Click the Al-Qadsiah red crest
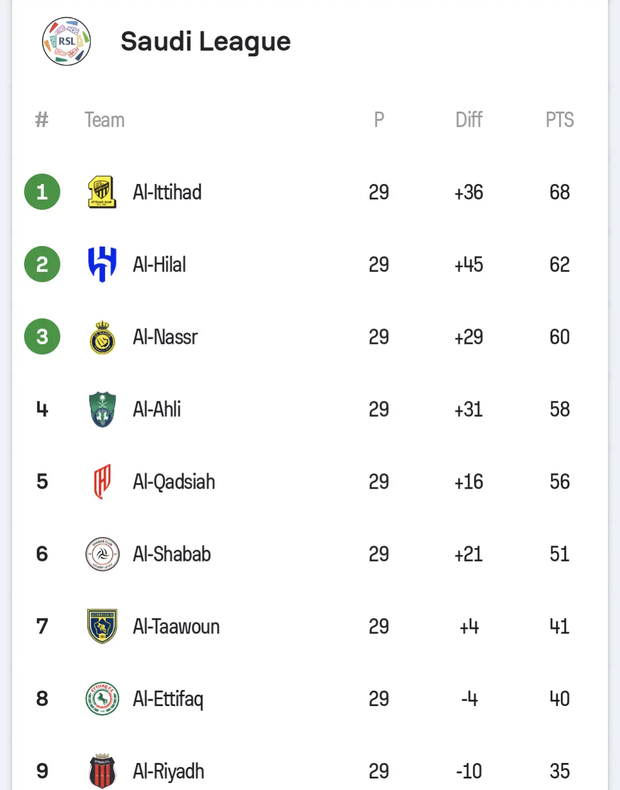620x790 pixels. point(102,482)
